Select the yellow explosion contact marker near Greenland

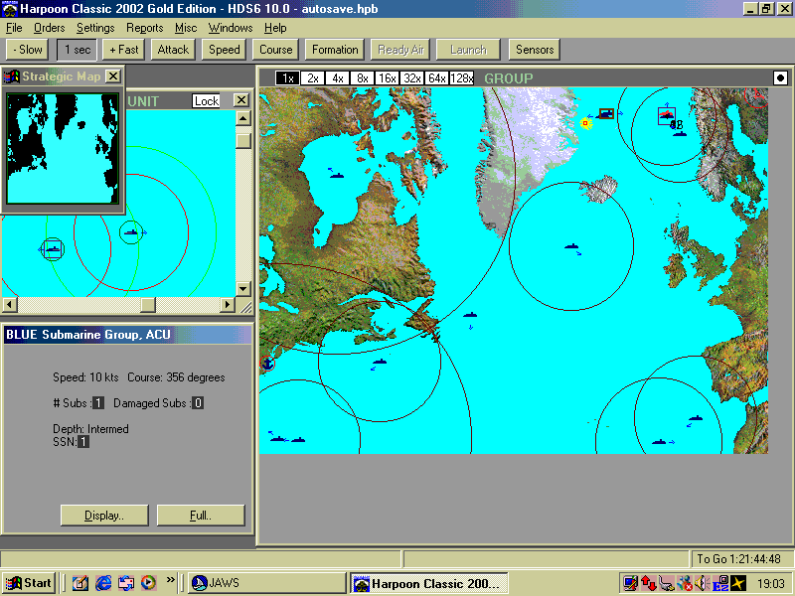585,123
